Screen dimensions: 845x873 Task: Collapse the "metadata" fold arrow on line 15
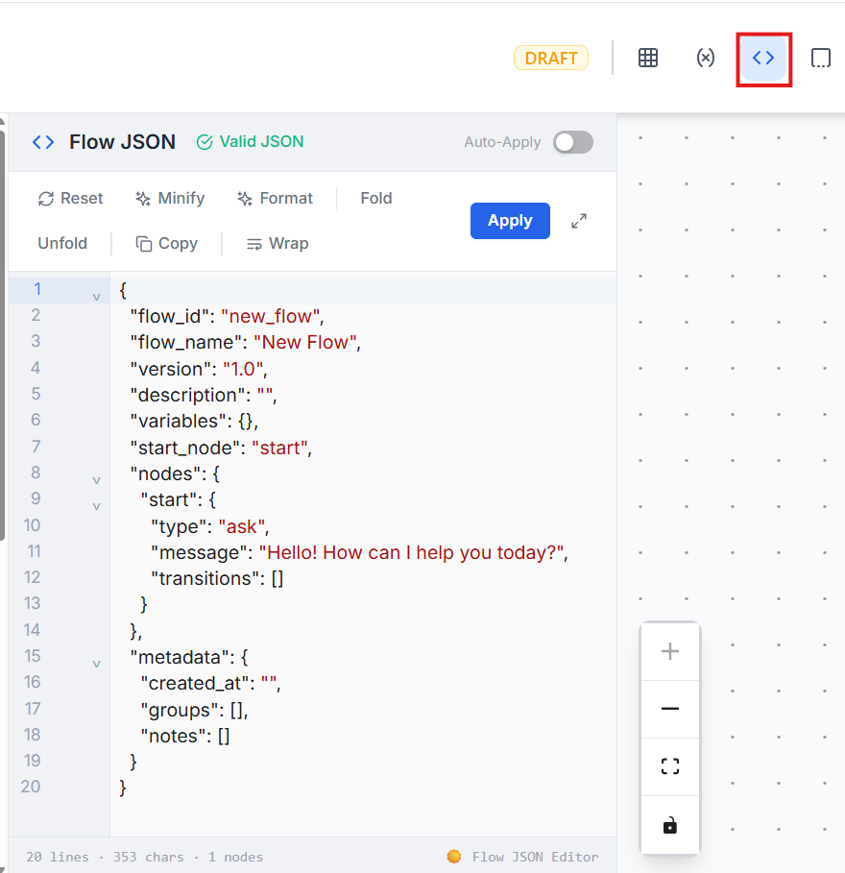[x=96, y=663]
